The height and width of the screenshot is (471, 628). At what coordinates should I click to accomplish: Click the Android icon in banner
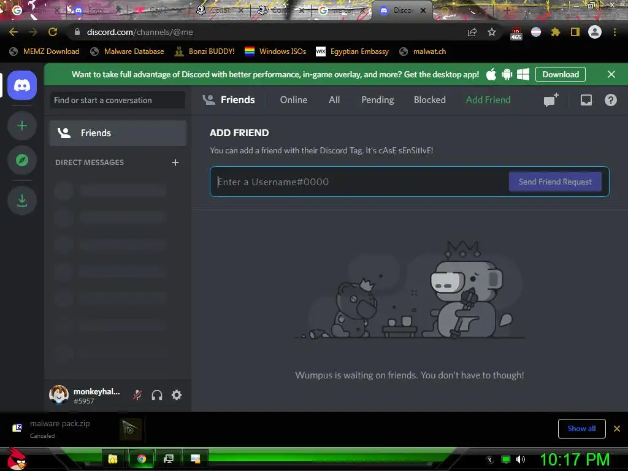point(507,74)
